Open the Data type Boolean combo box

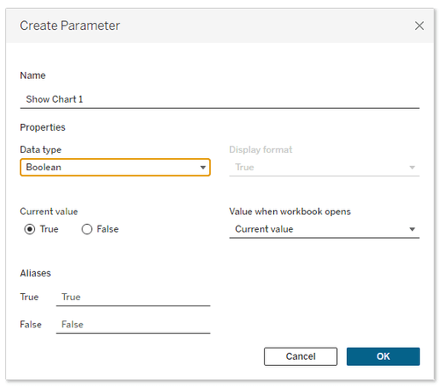(115, 167)
